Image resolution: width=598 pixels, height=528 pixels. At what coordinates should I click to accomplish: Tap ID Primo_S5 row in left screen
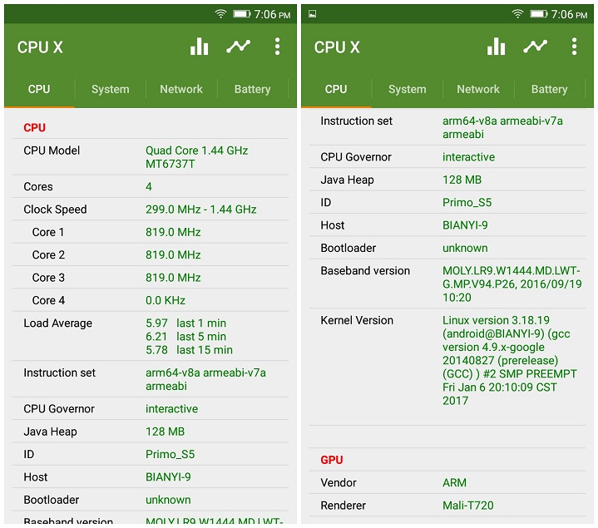point(151,454)
